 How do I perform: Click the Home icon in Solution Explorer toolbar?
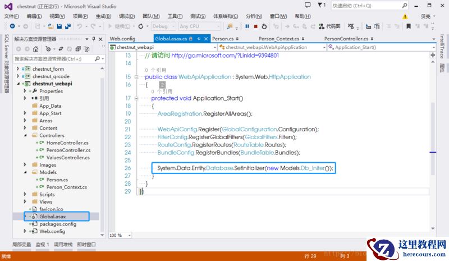[x=36, y=49]
